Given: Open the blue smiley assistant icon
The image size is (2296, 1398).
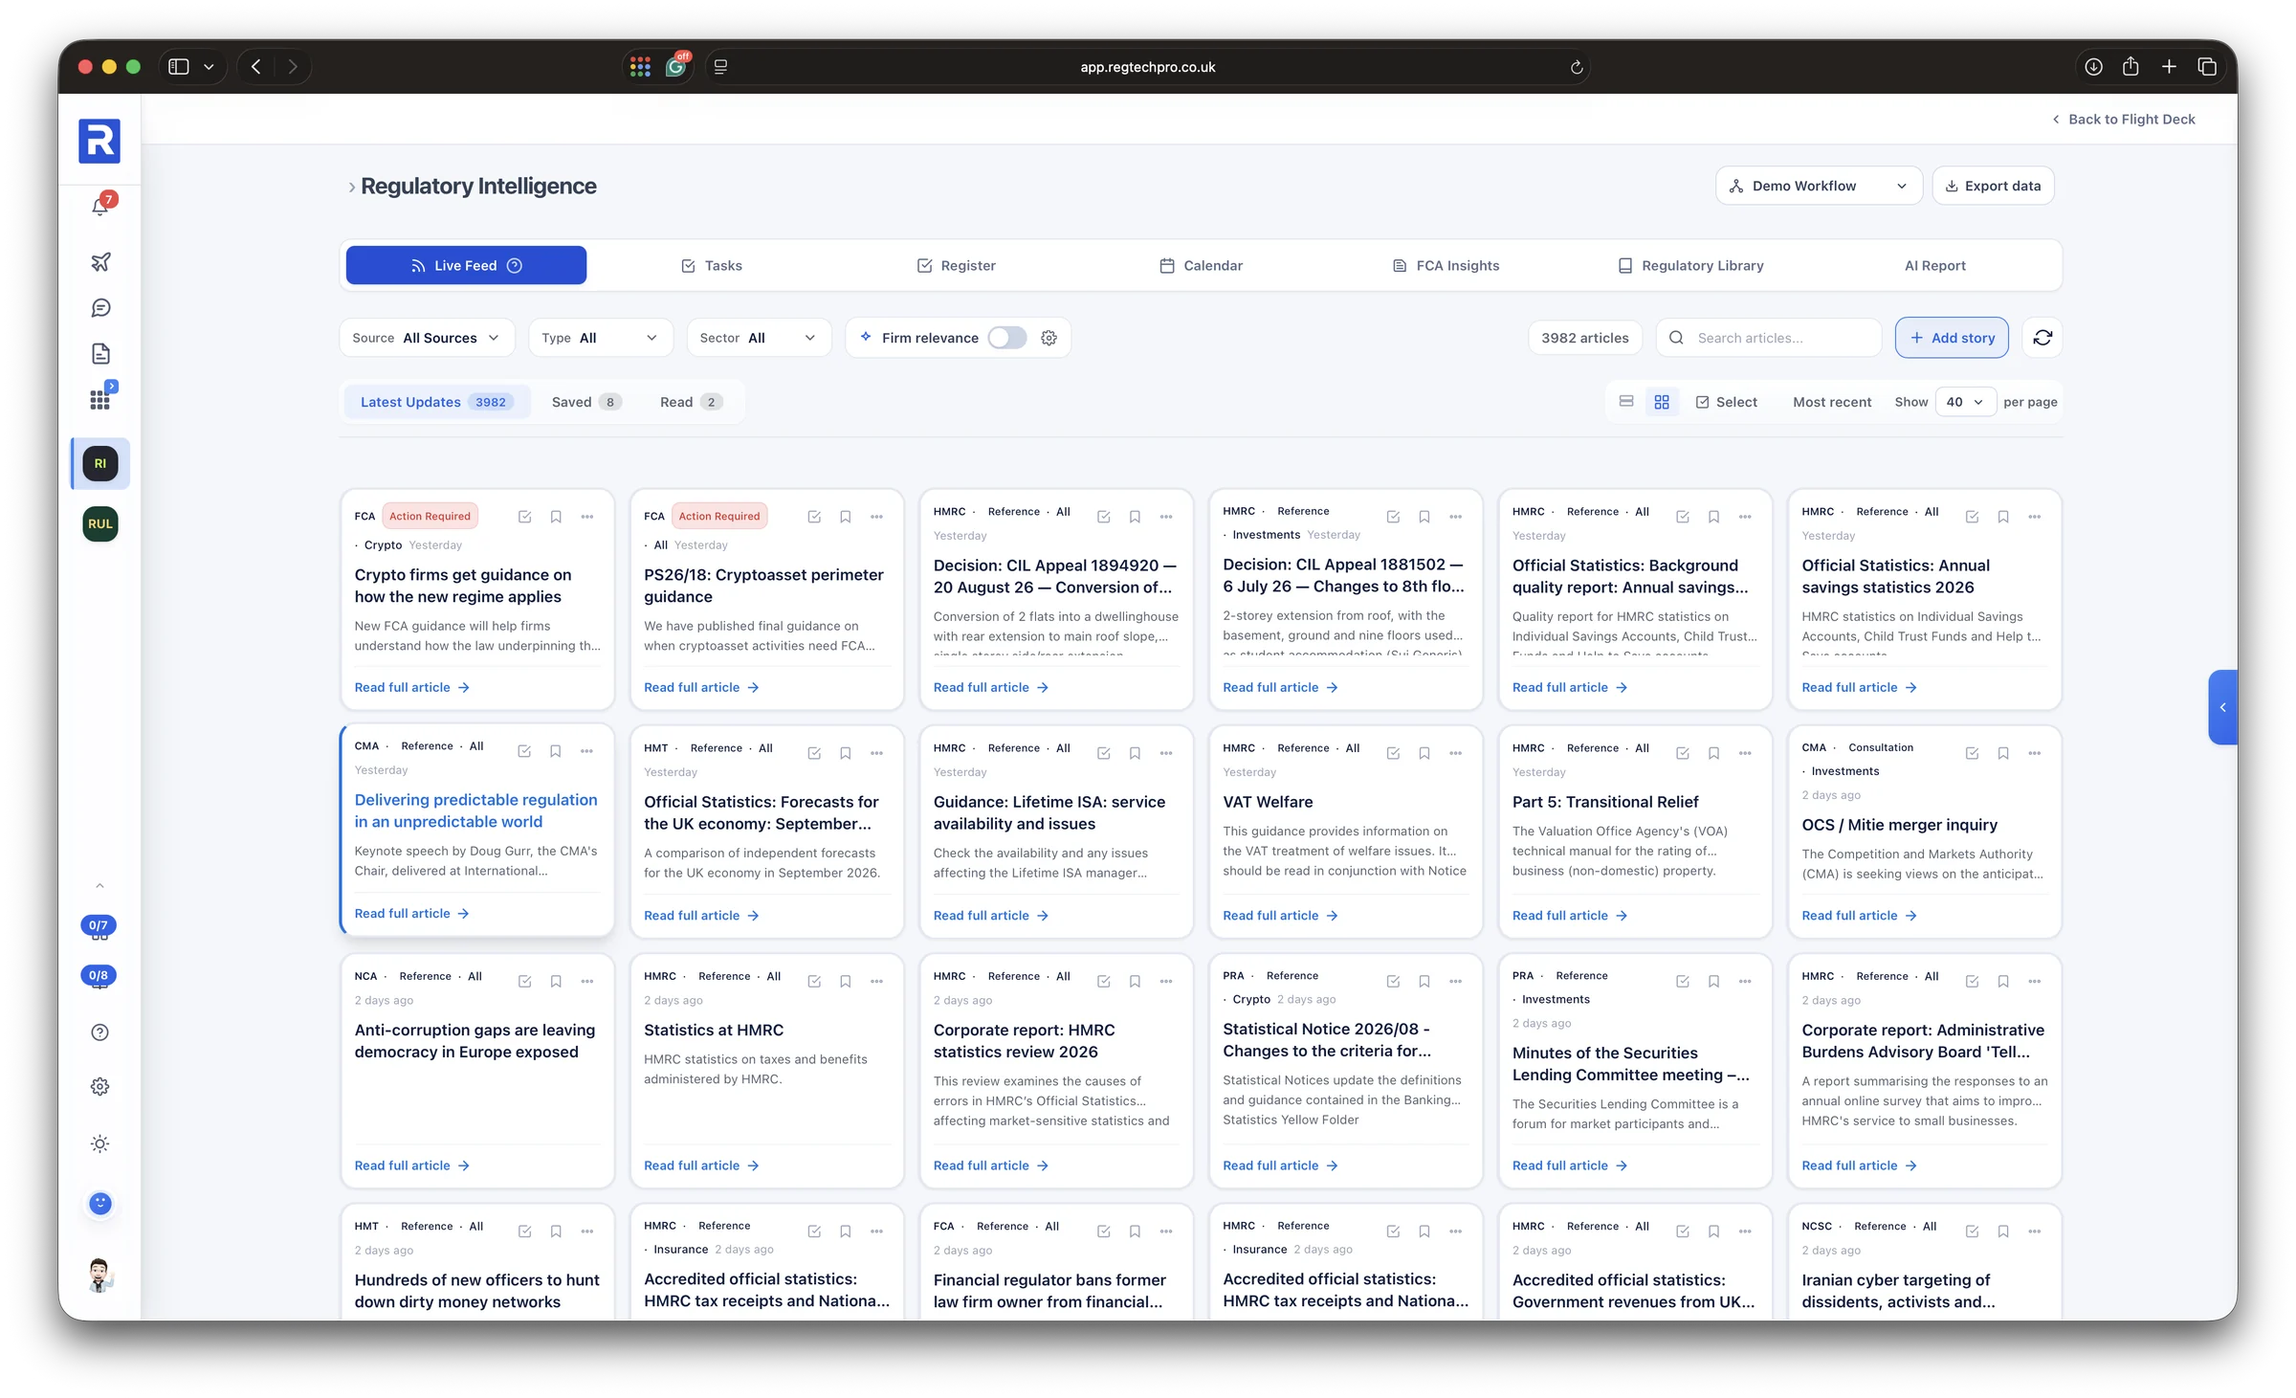Looking at the screenshot, I should [99, 1204].
